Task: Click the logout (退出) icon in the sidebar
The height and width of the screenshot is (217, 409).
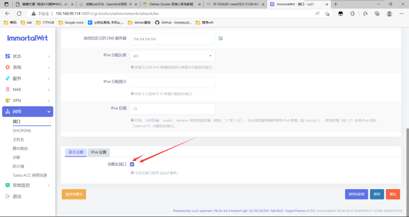Action: click(x=8, y=196)
